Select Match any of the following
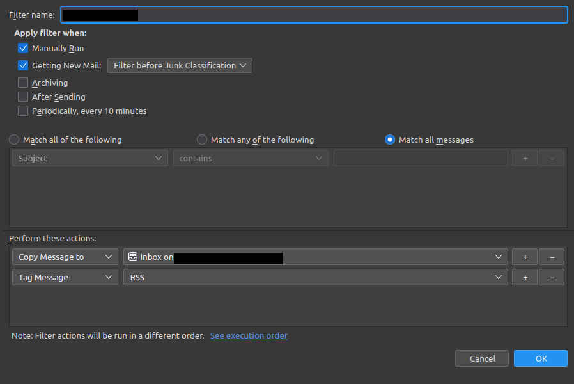The width and height of the screenshot is (574, 384). pos(202,140)
